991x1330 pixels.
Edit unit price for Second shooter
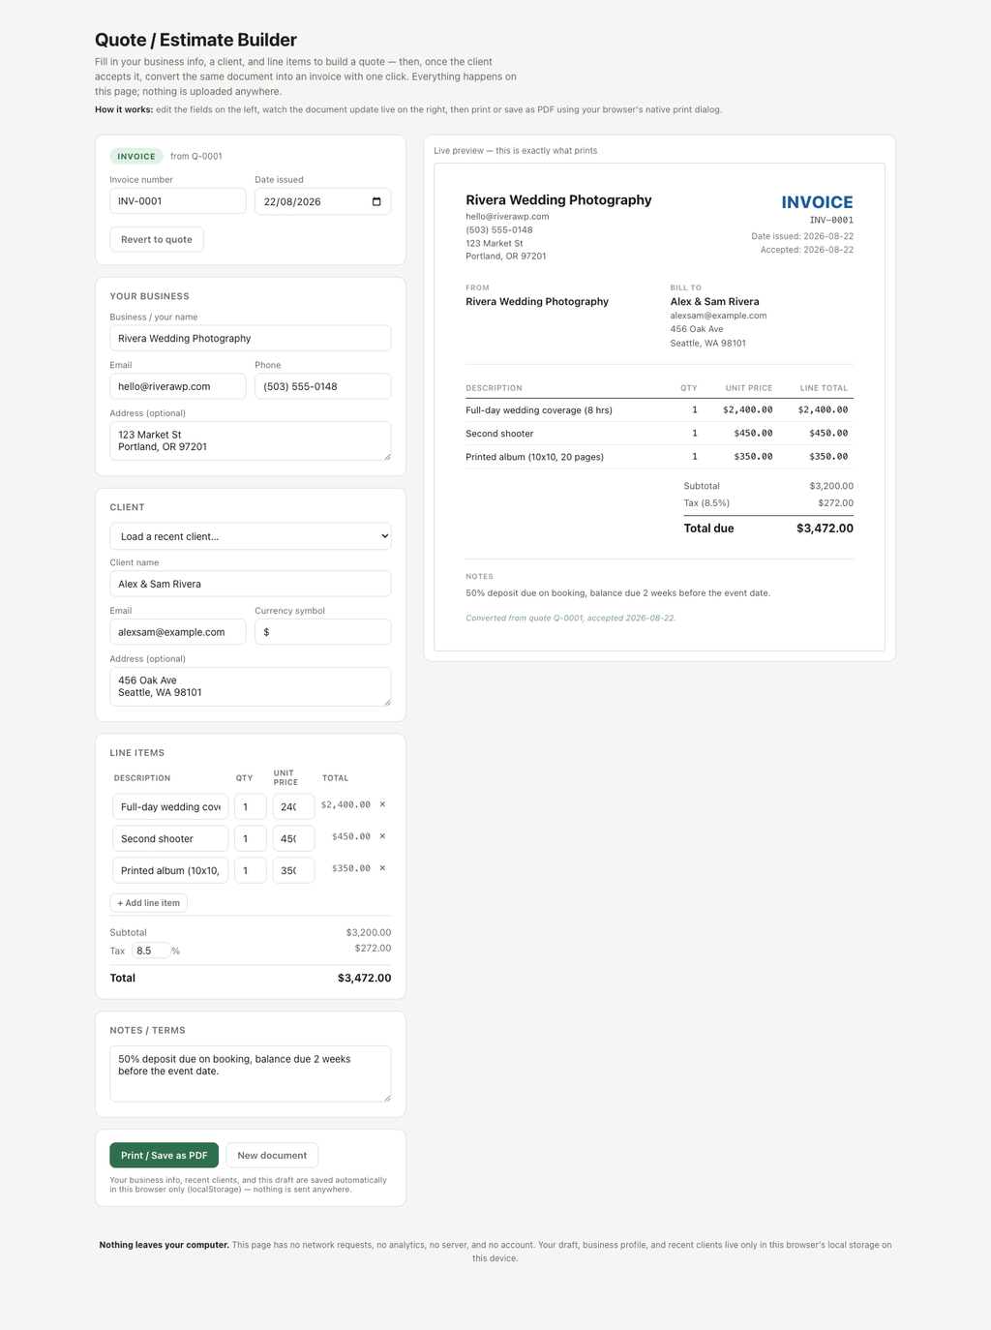tap(293, 838)
